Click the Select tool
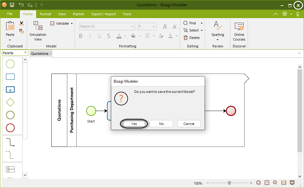Image resolution: width=304 pixels, height=188 pixels. click(191, 30)
